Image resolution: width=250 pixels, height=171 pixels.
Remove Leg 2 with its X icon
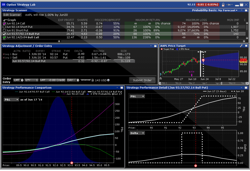click(4, 58)
